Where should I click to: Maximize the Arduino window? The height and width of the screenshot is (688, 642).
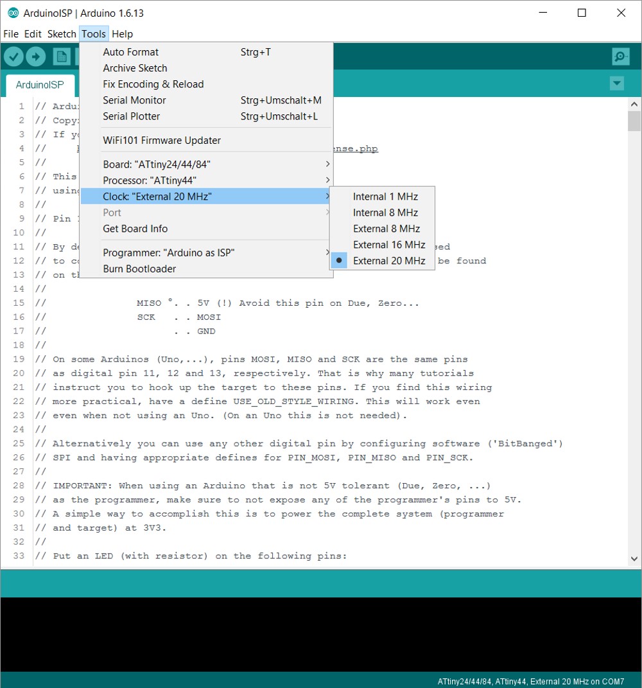pos(582,13)
